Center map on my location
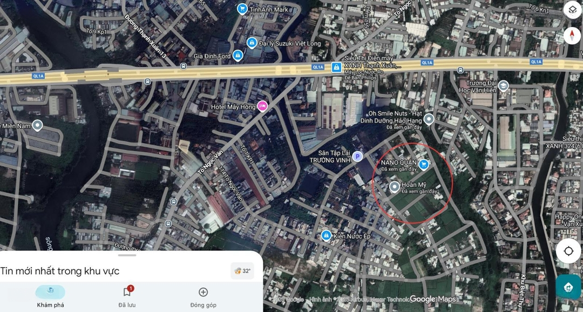The height and width of the screenshot is (312, 583). point(568,251)
